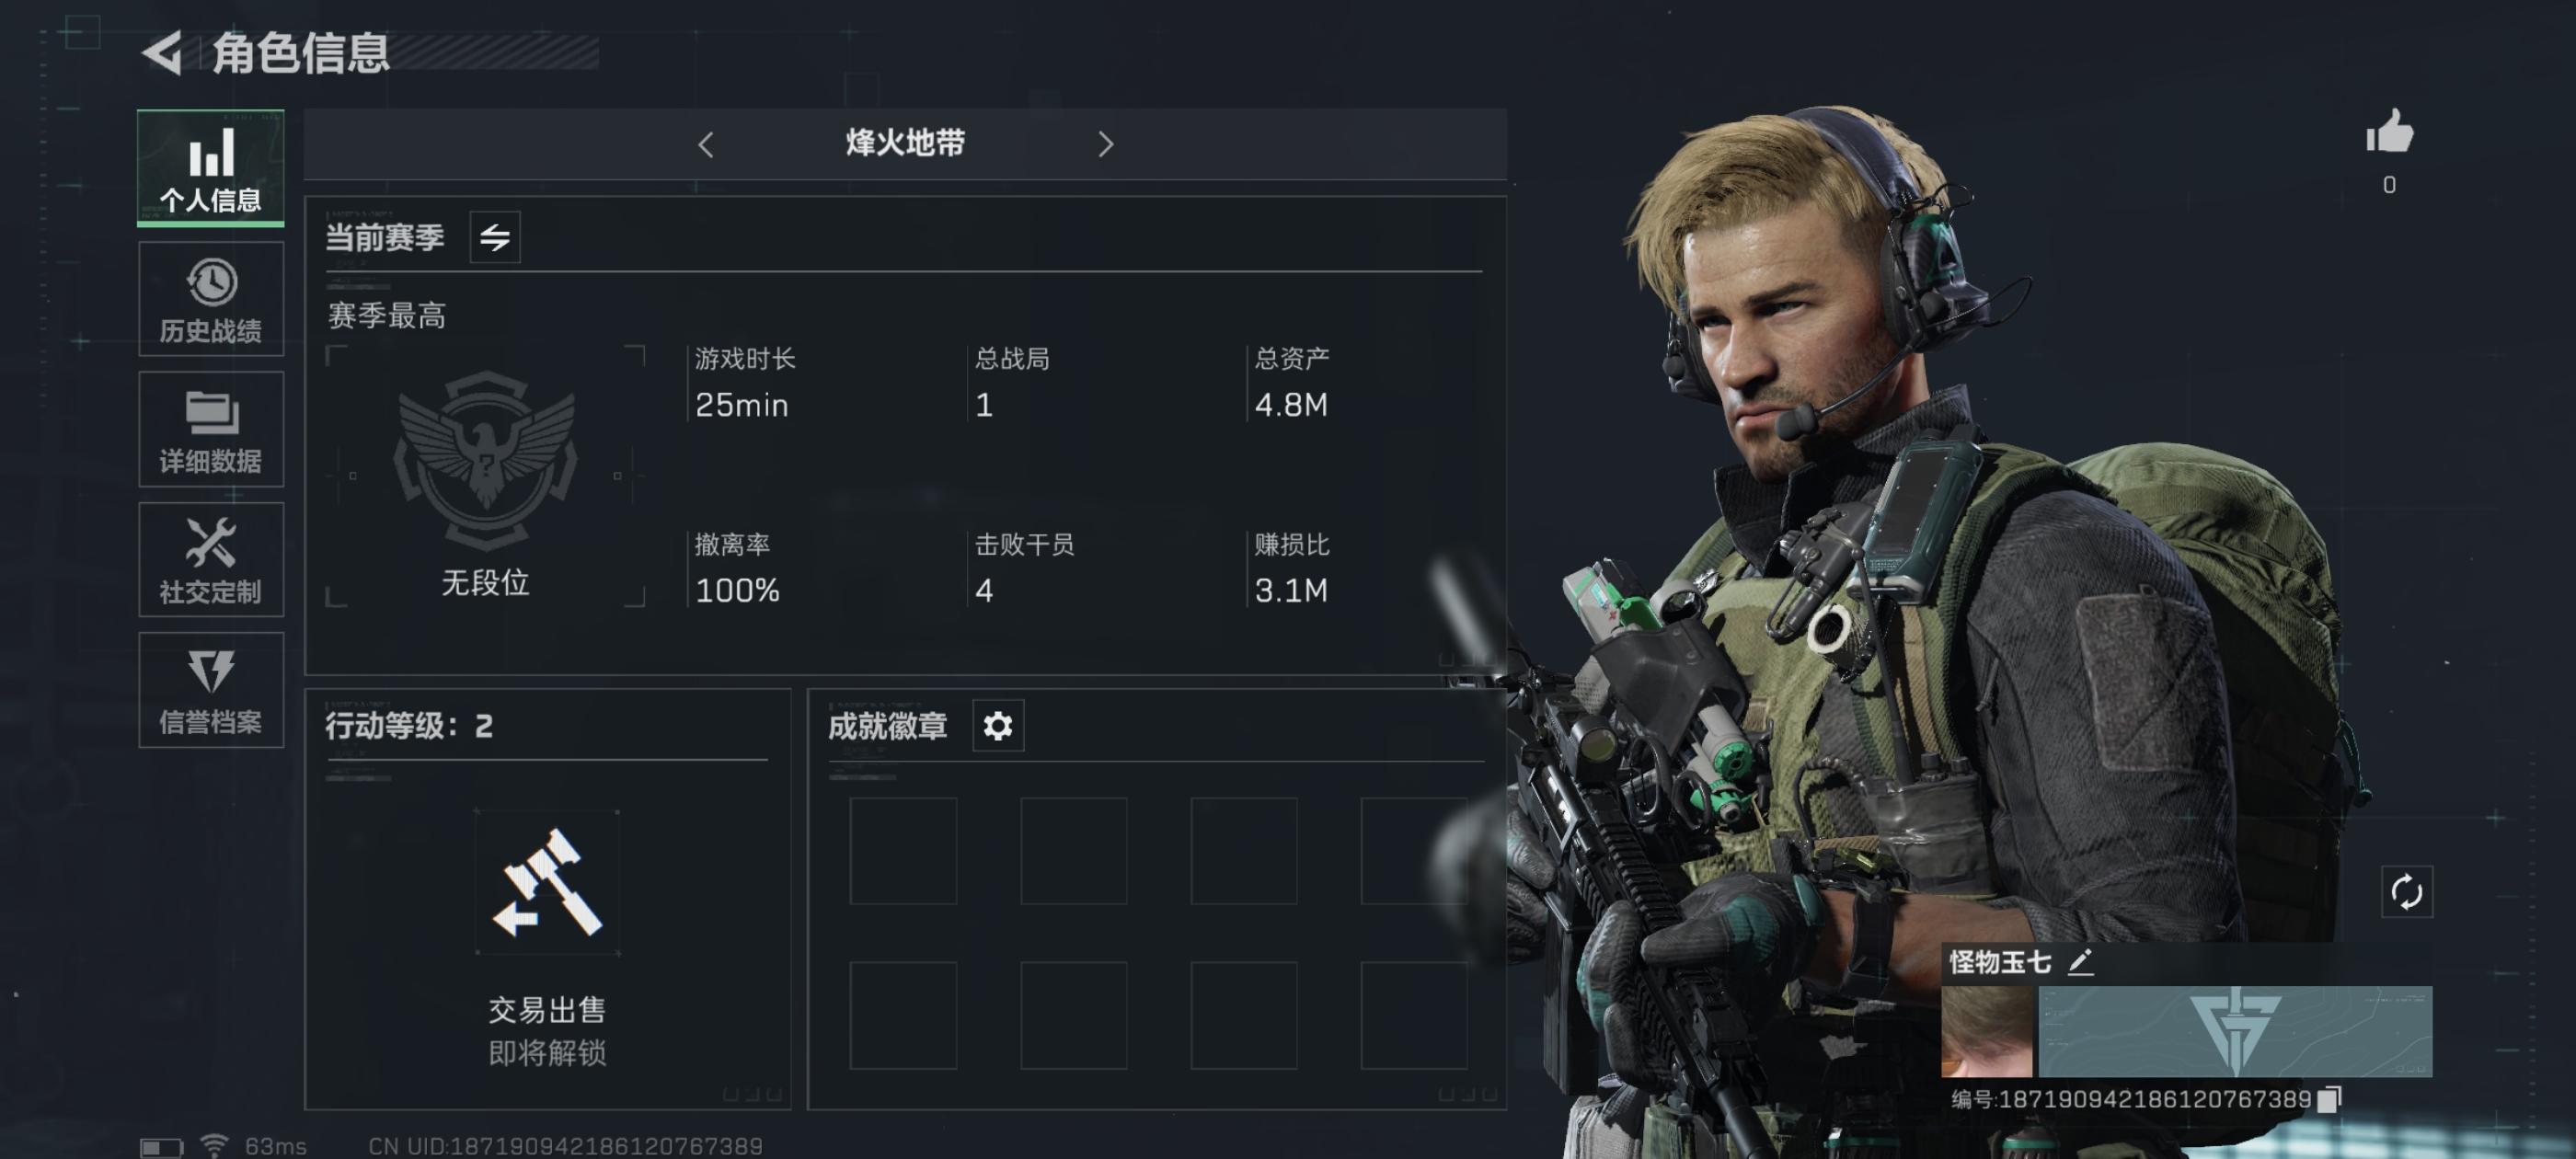Viewport: 2576px width, 1159px height.
Task: Select the 无段位 rank emblem
Action: 485,460
